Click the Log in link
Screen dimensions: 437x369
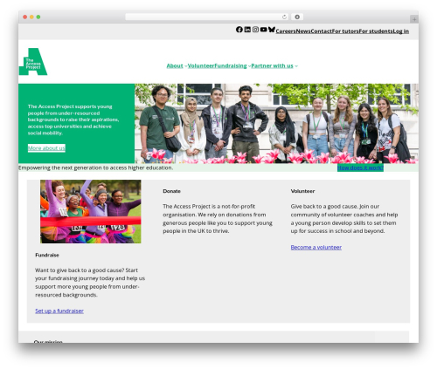[401, 31]
